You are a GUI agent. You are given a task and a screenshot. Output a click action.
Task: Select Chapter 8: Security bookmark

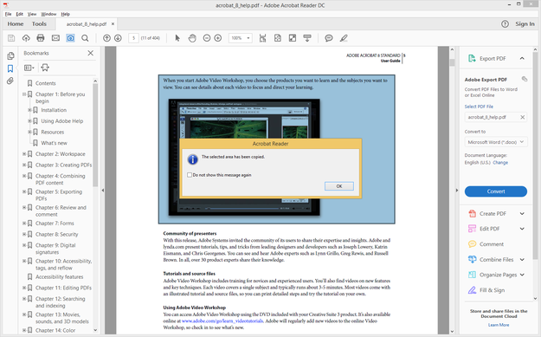56,234
